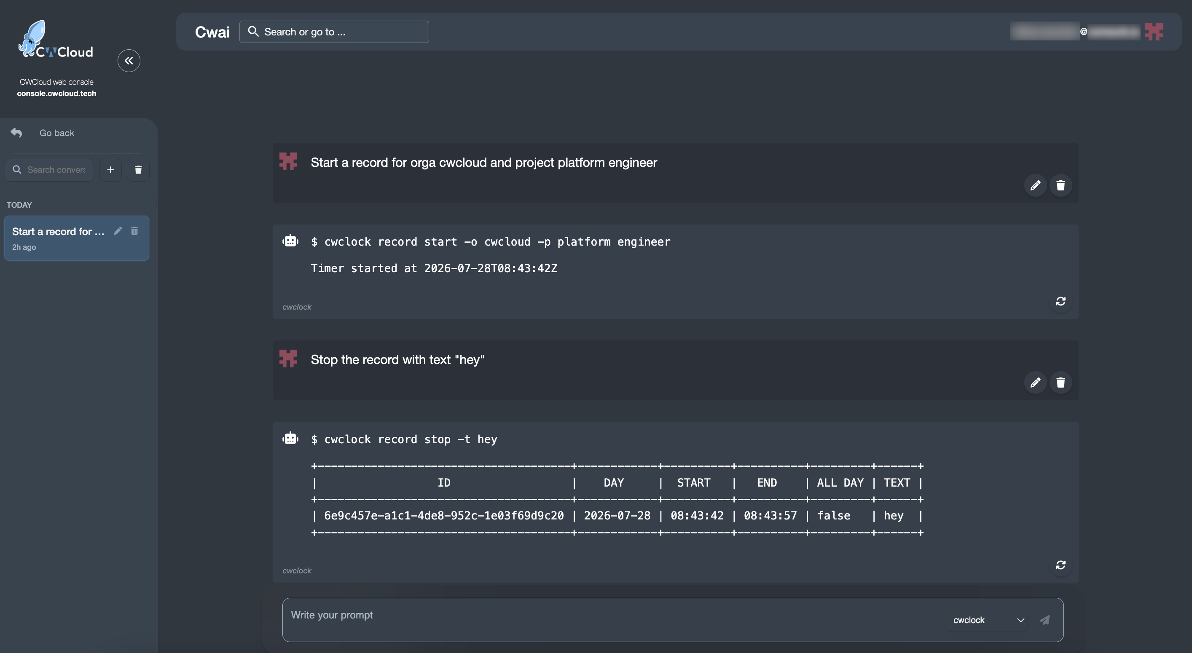Click the Cwai page title

212,32
